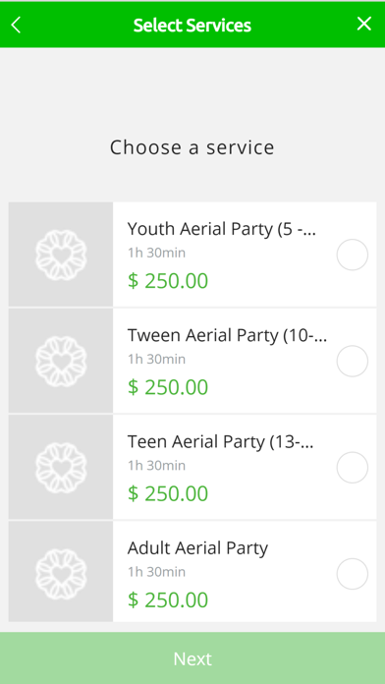Click the Select Services header title
385x684 pixels.
pyautogui.click(x=192, y=26)
